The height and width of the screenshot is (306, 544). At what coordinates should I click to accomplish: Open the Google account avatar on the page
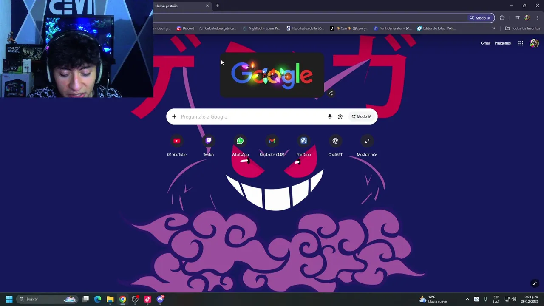tap(534, 43)
